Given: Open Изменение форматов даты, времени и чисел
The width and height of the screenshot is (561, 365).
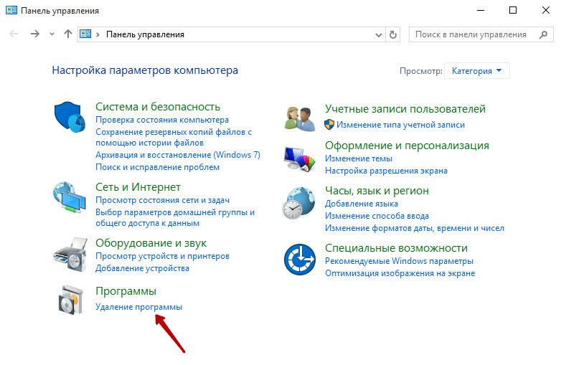Looking at the screenshot, I should [415, 228].
